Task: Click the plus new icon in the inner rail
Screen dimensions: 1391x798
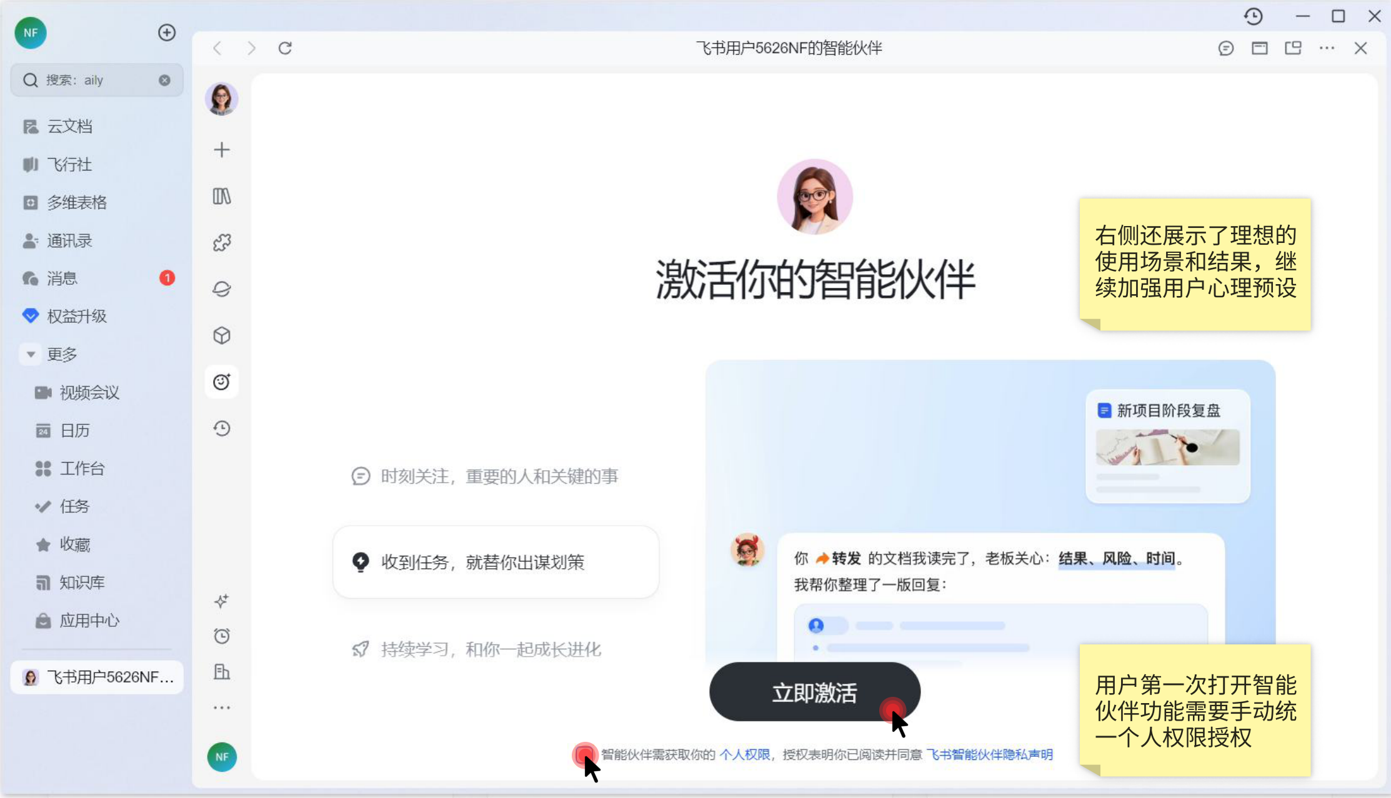Action: (x=221, y=150)
